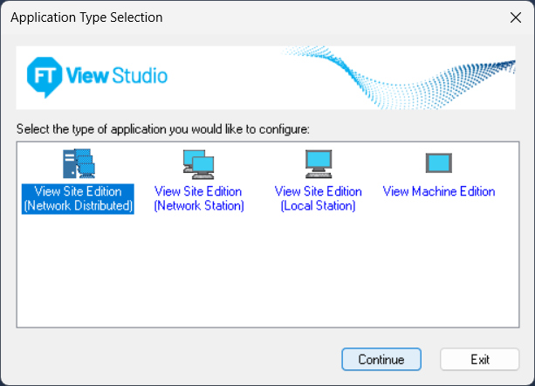Image resolution: width=535 pixels, height=386 pixels.
Task: Click blank dialog area left of Continue
Action: coord(175,359)
